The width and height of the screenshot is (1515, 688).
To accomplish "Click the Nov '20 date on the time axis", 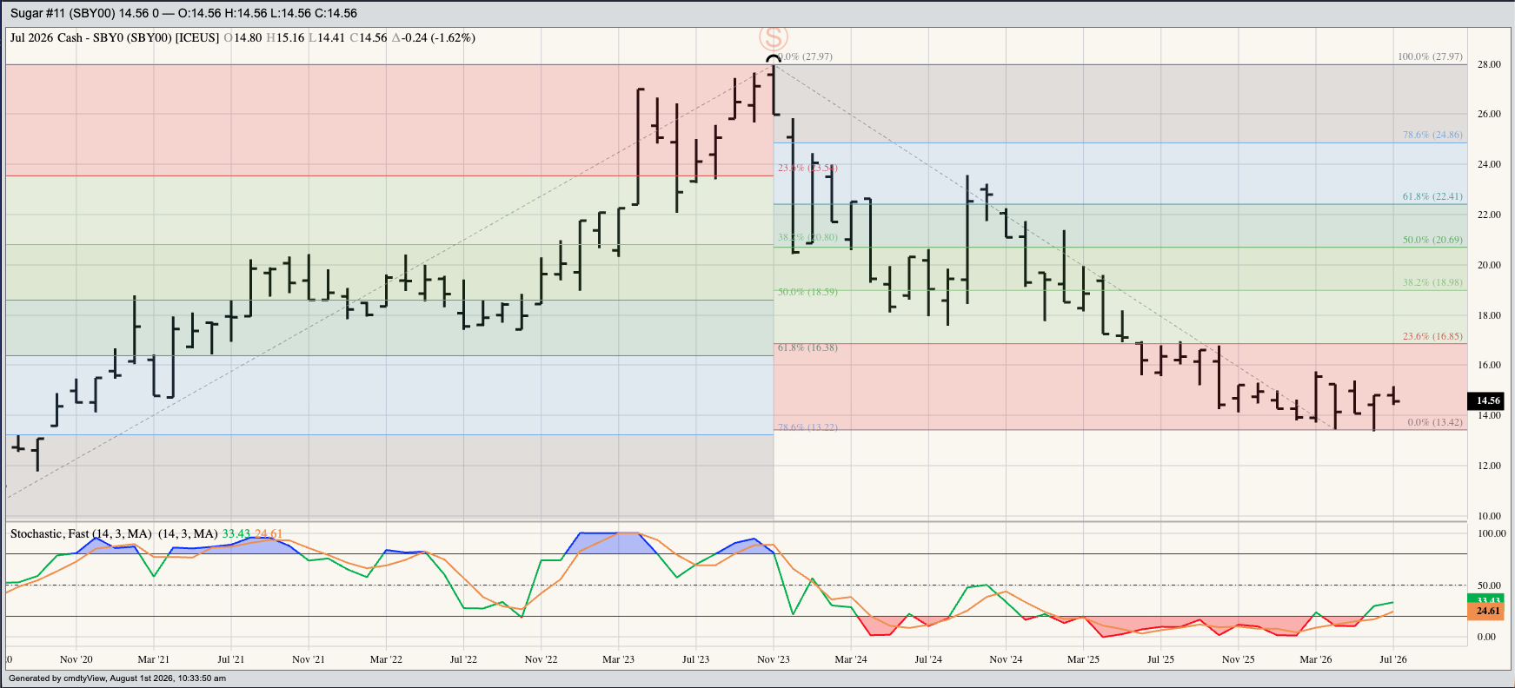I will (x=76, y=659).
